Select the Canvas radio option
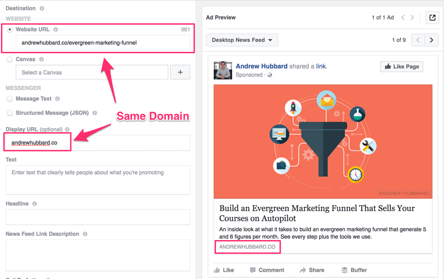Image resolution: width=444 pixels, height=279 pixels. (10, 59)
